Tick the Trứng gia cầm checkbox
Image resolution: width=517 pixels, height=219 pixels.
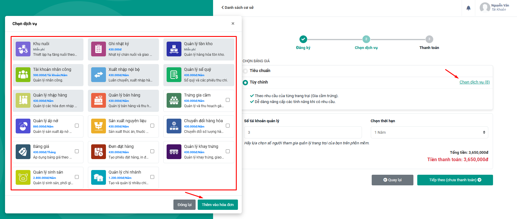(x=228, y=100)
